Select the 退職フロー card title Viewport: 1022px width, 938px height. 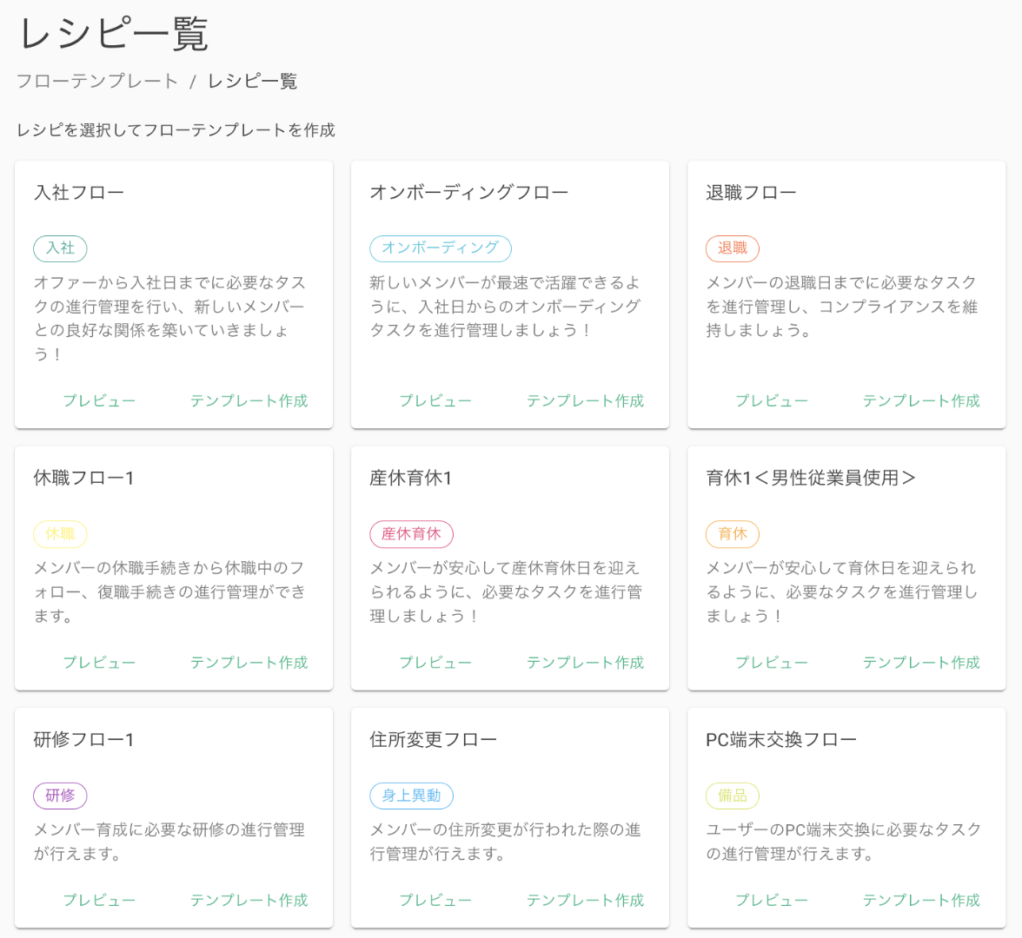(x=752, y=193)
